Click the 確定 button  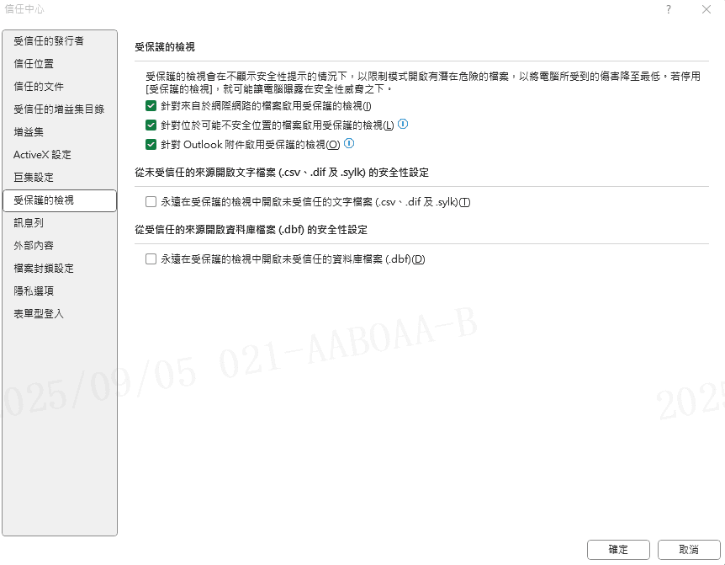(x=617, y=549)
